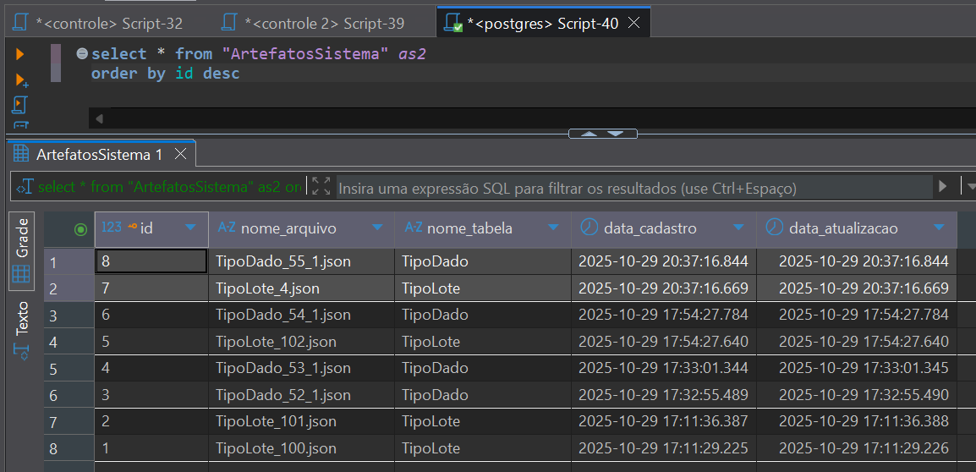The image size is (976, 472).
Task: Click the green record-mode icon in grid corner
Action: coord(80,228)
